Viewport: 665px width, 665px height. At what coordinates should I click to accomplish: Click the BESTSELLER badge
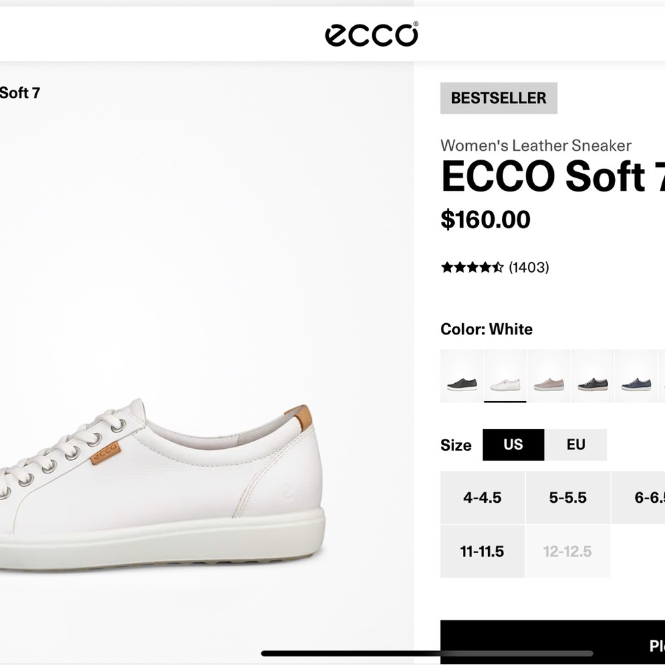tap(498, 98)
